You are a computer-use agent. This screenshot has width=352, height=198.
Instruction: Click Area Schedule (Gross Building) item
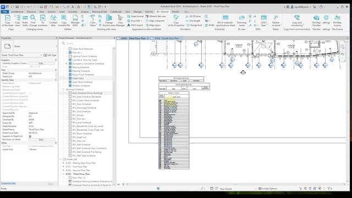pyautogui.click(x=87, y=93)
